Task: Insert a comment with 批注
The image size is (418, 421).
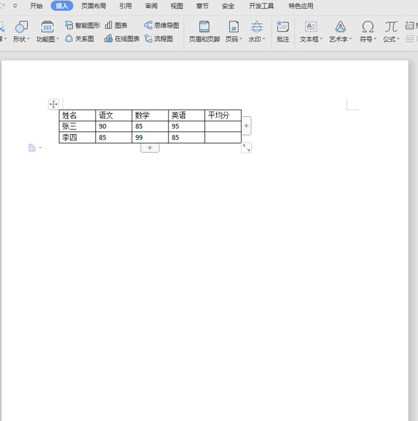Action: (283, 31)
